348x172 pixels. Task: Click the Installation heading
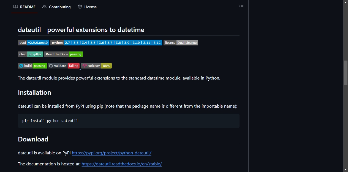click(x=34, y=92)
